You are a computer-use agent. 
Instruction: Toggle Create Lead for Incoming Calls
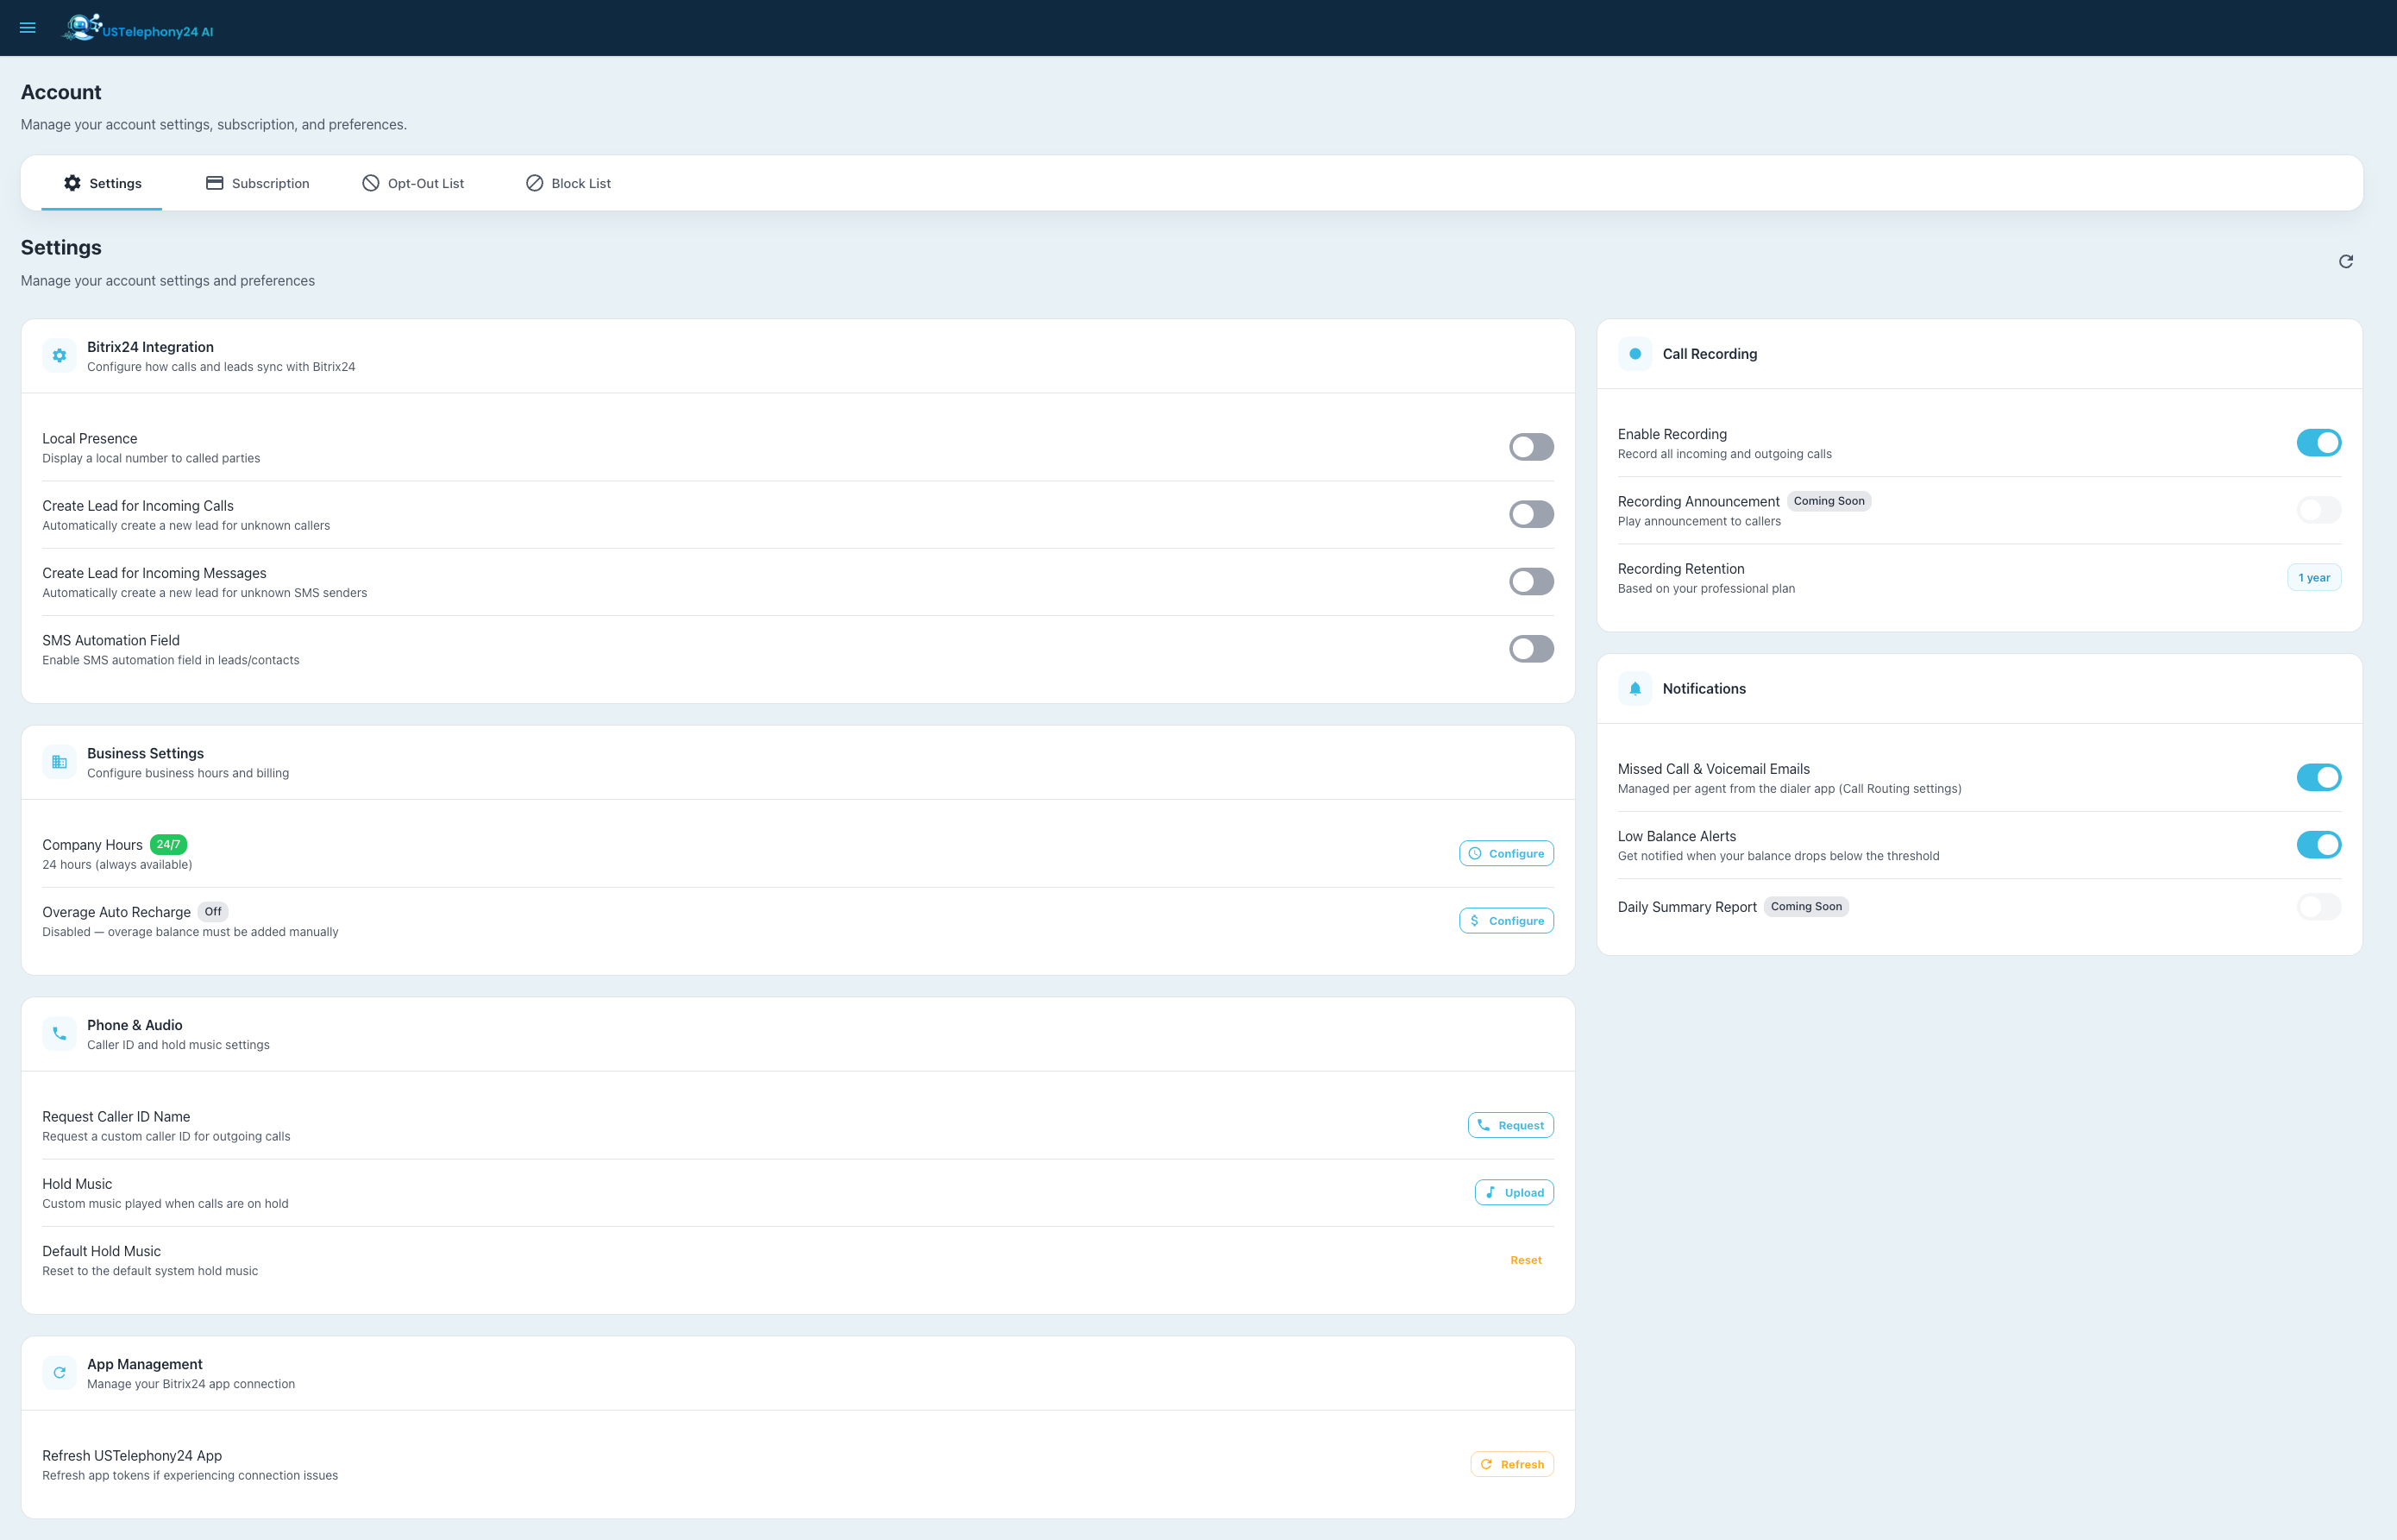pos(1530,514)
